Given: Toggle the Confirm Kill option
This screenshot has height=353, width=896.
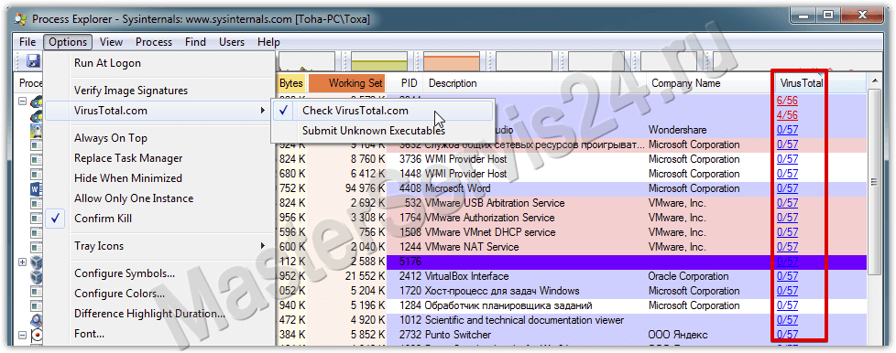Looking at the screenshot, I should click(160, 219).
